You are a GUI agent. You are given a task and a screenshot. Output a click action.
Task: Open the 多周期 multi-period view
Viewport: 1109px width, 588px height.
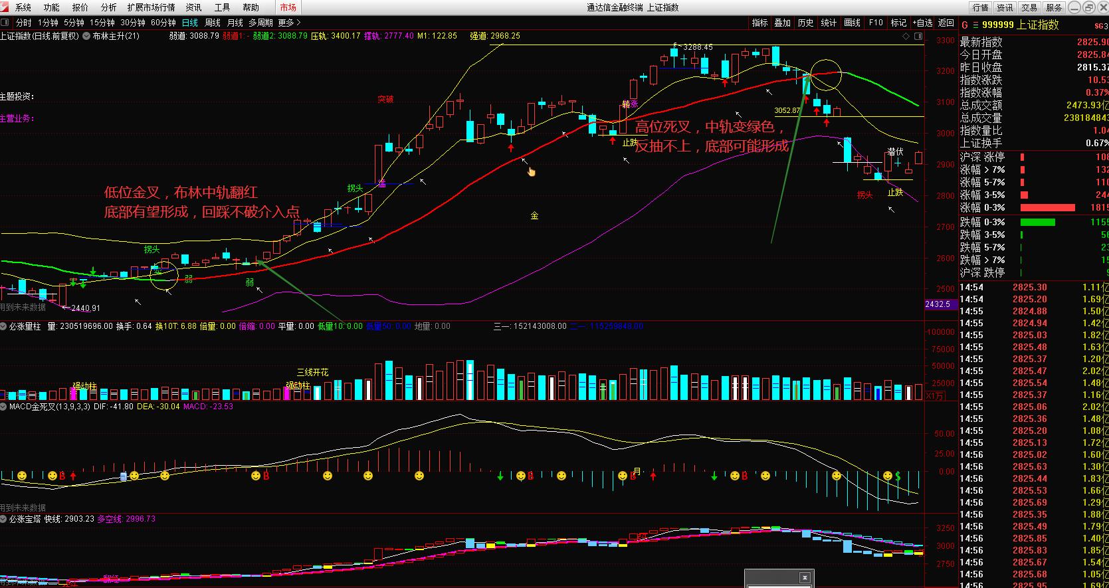(x=261, y=23)
